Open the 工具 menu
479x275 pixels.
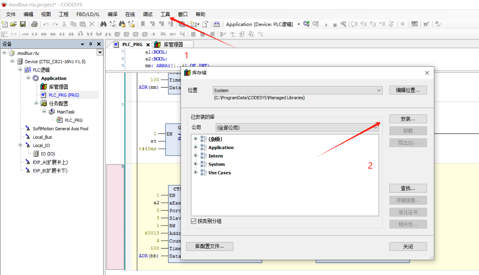click(165, 14)
